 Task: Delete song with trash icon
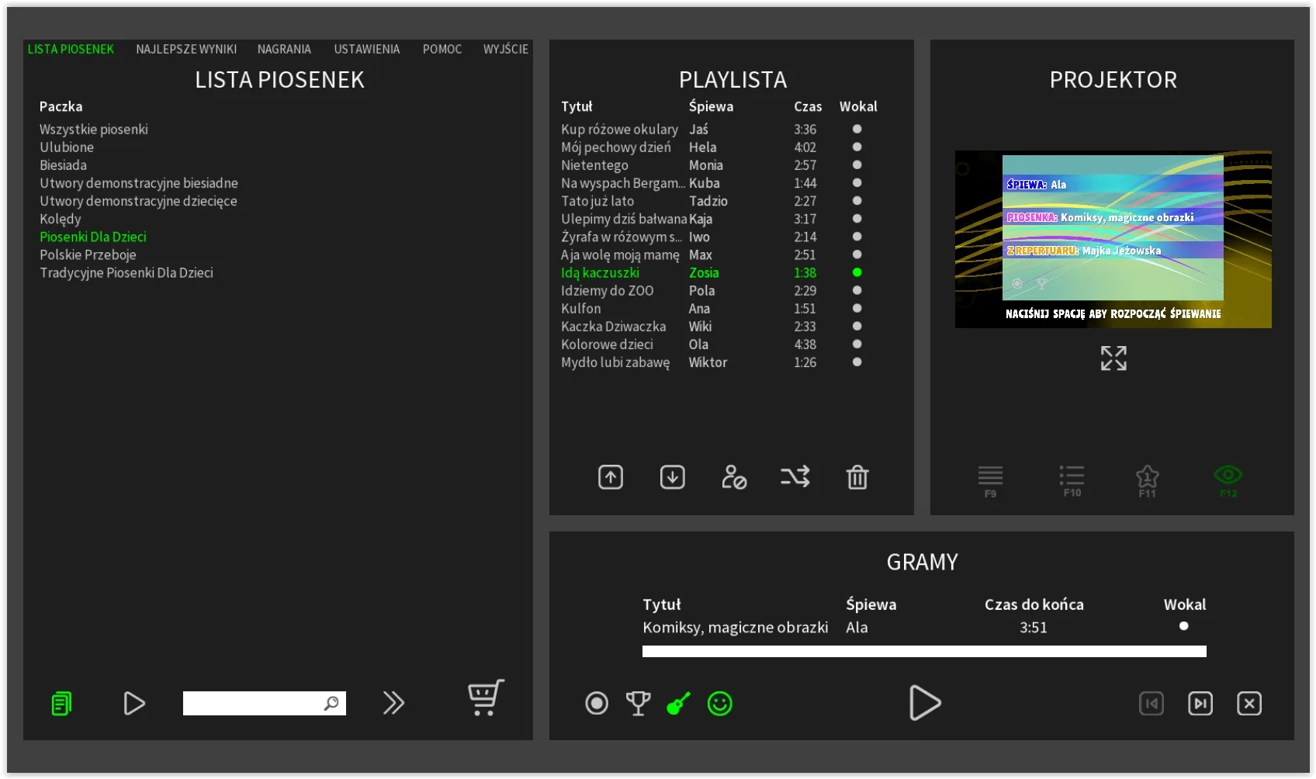click(857, 477)
